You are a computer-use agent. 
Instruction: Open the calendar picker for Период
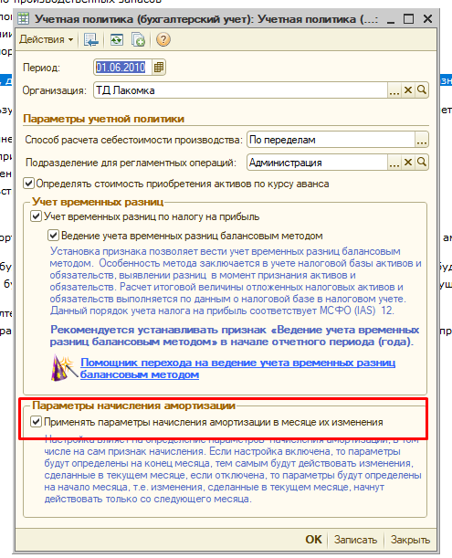pos(159,68)
